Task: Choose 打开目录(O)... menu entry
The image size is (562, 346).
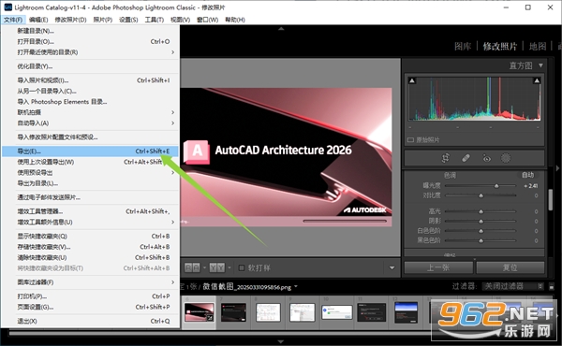Action: coord(90,41)
